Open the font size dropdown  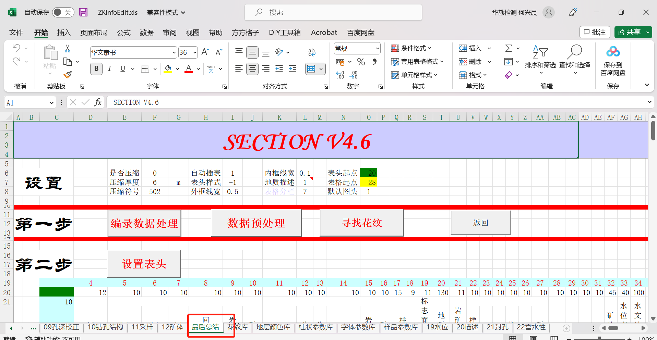[195, 52]
